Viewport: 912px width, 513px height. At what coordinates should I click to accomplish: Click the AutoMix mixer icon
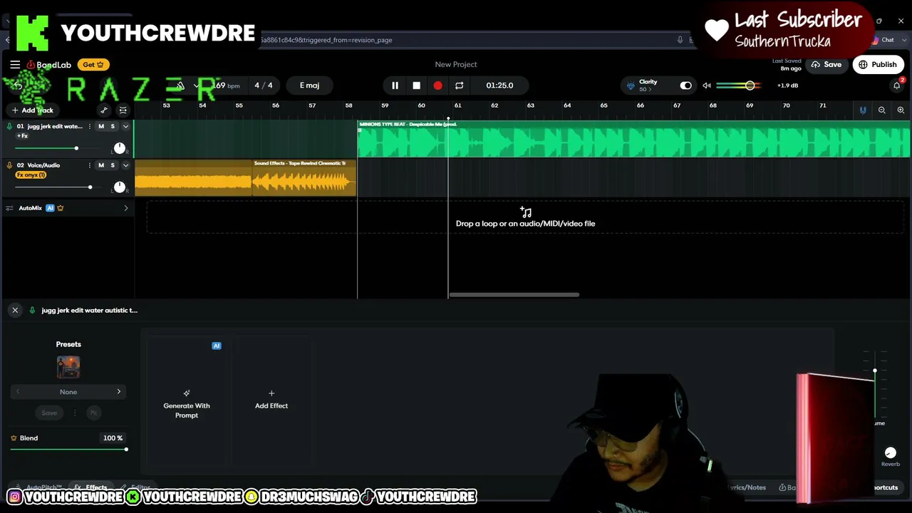[x=9, y=208]
